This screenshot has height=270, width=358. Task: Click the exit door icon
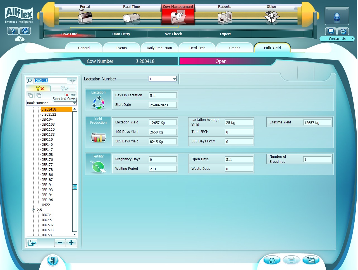[52, 261]
